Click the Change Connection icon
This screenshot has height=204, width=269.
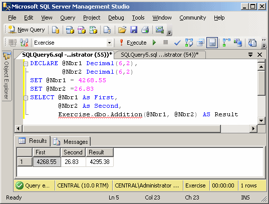click(24, 43)
